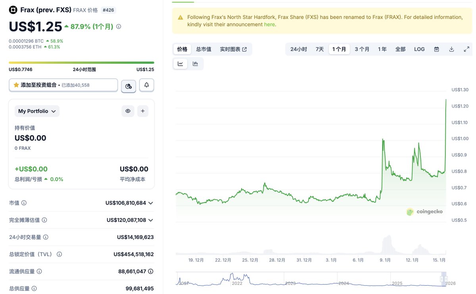Switch to the 总市值 tab
Image resolution: width=476 pixels, height=294 pixels.
pyautogui.click(x=203, y=49)
